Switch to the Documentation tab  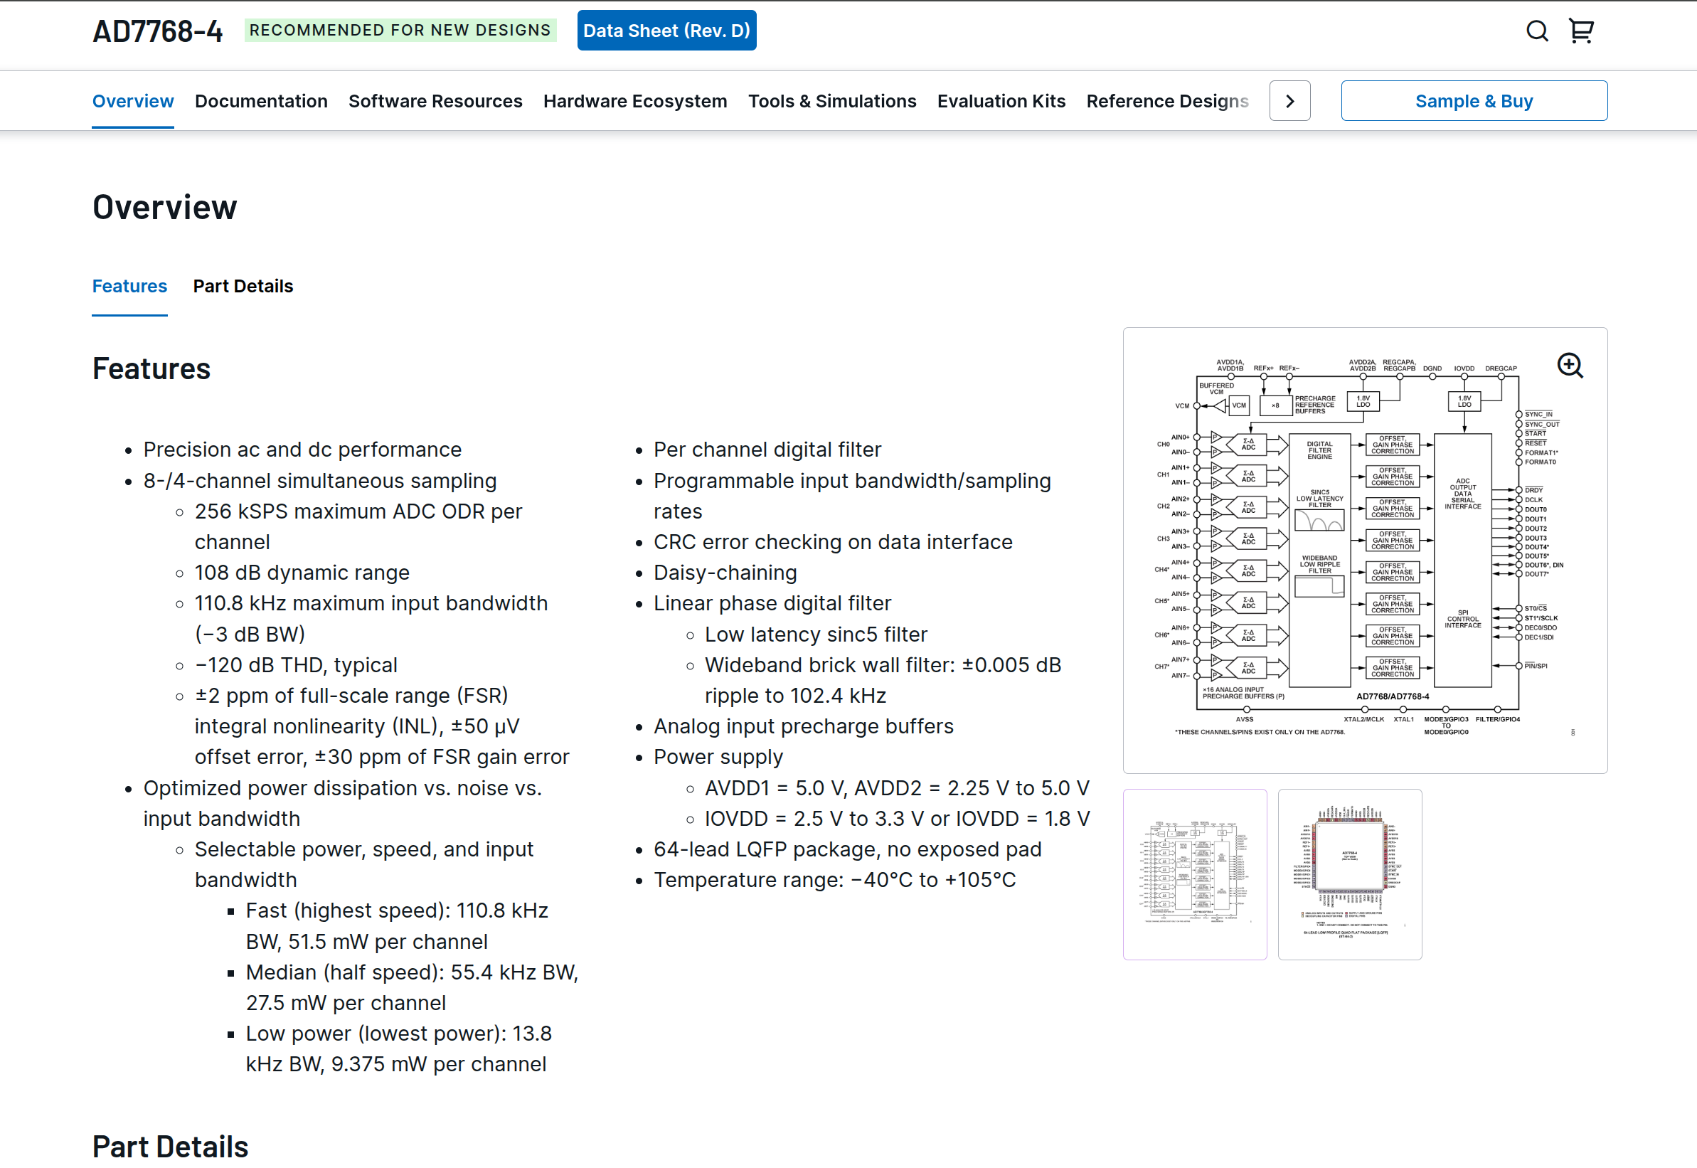(260, 101)
